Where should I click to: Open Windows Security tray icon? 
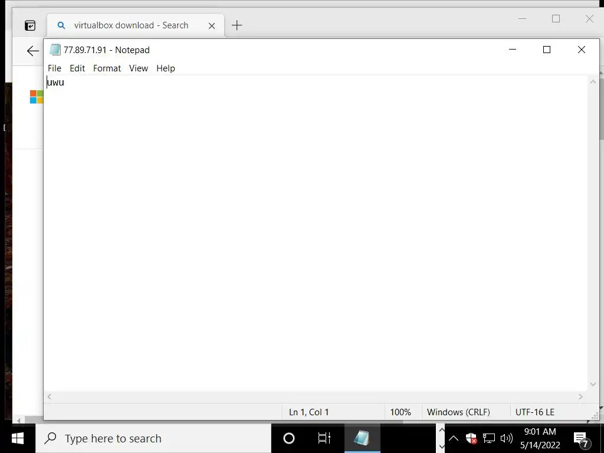[471, 438]
